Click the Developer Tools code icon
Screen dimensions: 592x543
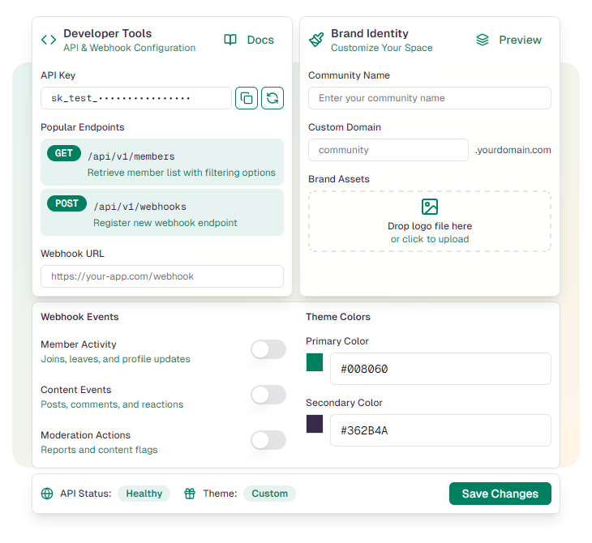coord(49,40)
